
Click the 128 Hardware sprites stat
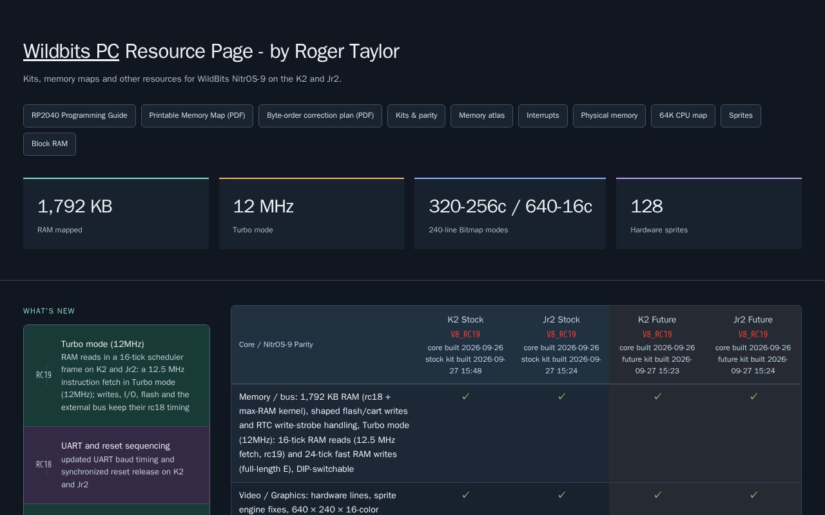coord(709,214)
